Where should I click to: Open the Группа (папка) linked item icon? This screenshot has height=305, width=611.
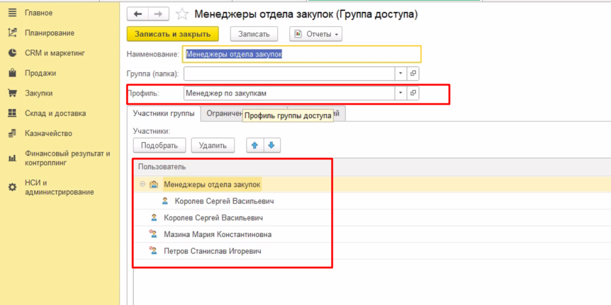(x=413, y=74)
